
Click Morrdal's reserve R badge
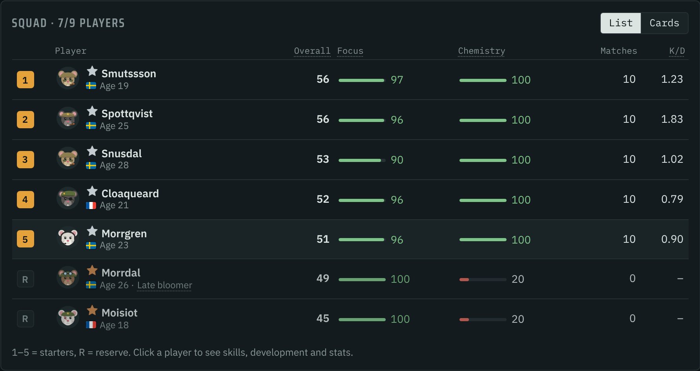(x=26, y=279)
